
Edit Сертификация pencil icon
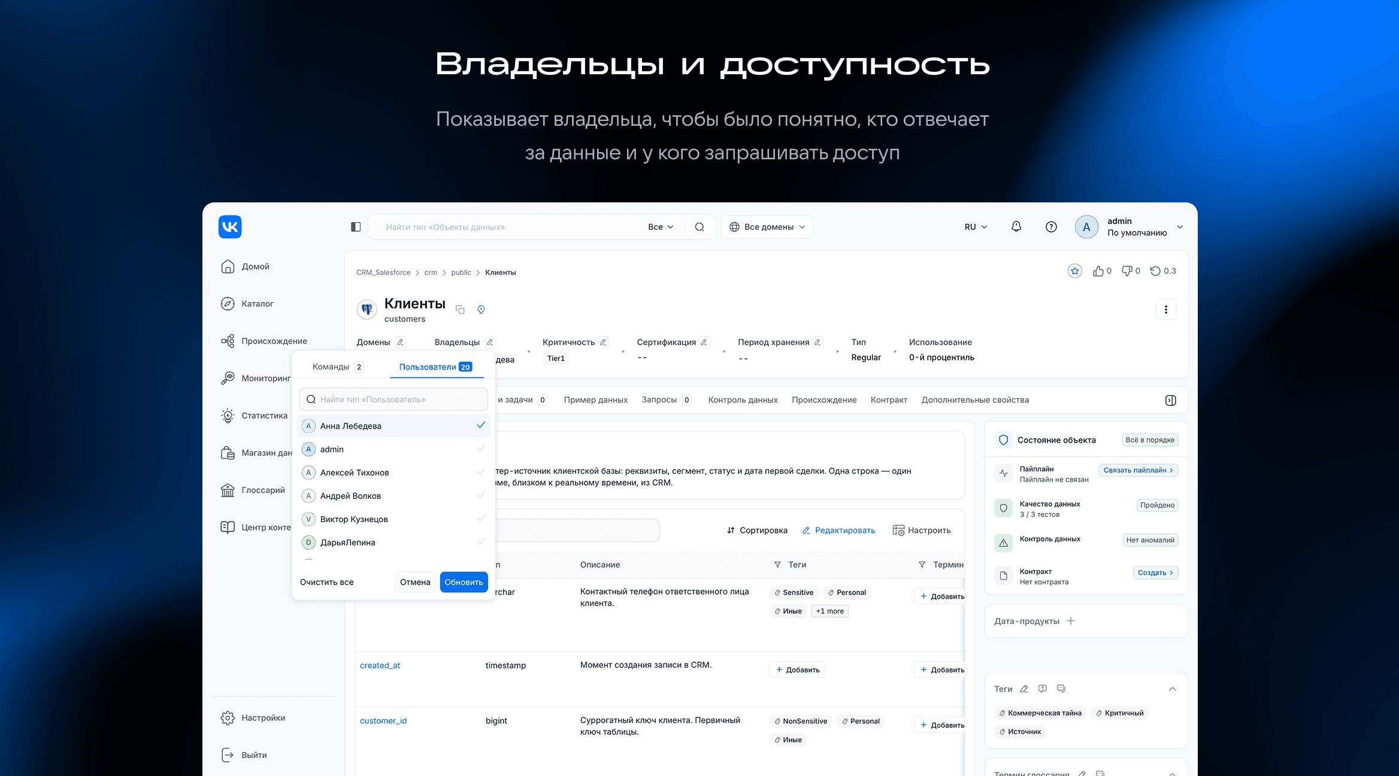point(704,342)
